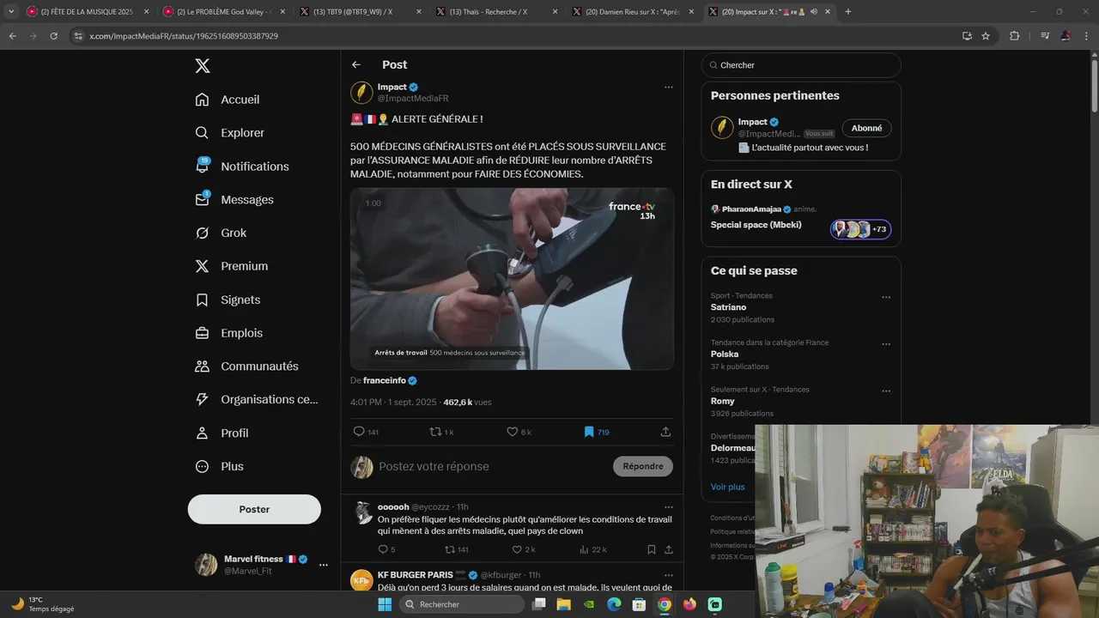The width and height of the screenshot is (1099, 618).
Task: Toggle the Abonné follow button
Action: click(x=866, y=128)
